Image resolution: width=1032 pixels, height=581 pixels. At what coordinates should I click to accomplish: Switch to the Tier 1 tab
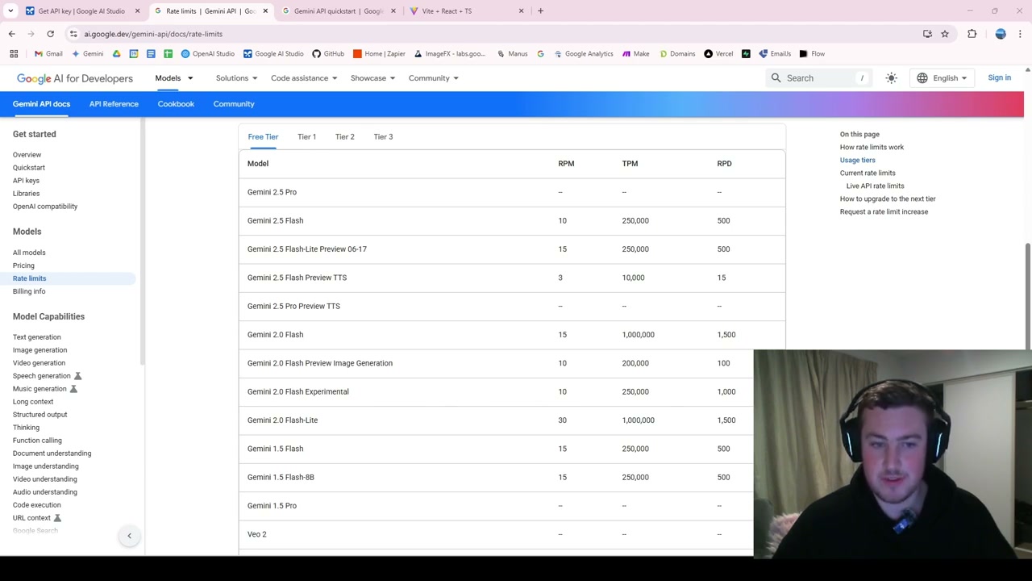(x=306, y=137)
